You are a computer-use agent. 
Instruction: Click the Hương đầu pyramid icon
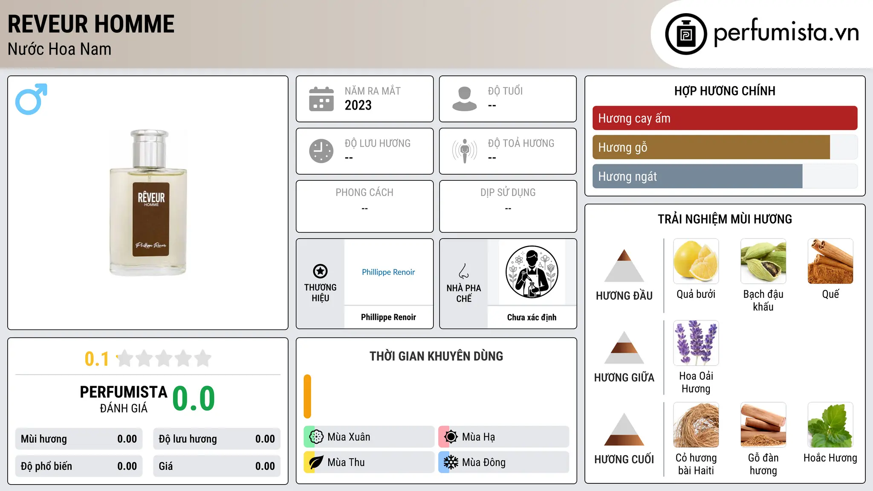pyautogui.click(x=624, y=266)
